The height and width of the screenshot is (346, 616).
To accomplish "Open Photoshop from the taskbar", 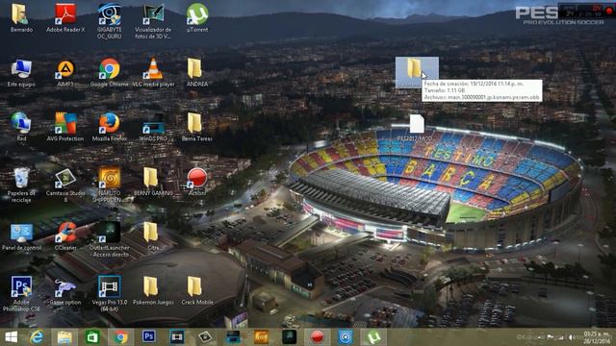I will click(x=148, y=336).
